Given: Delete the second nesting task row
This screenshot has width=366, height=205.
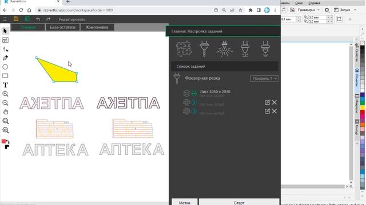Looking at the screenshot, I should 274,112.
